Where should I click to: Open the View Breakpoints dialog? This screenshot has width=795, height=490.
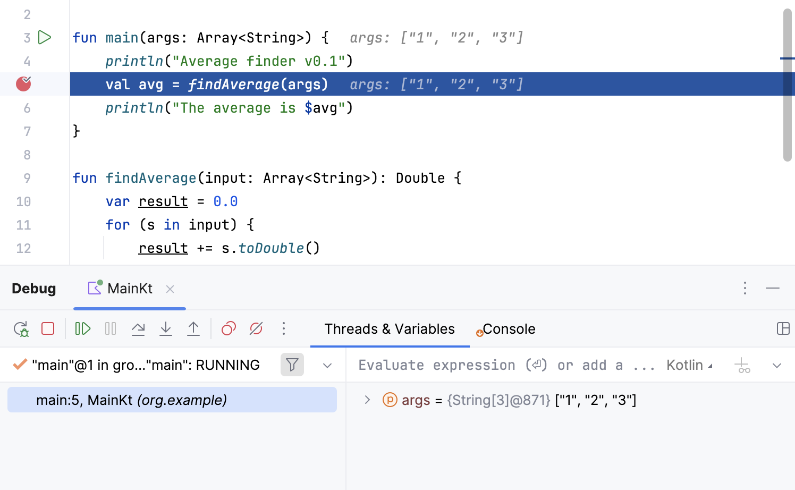228,328
